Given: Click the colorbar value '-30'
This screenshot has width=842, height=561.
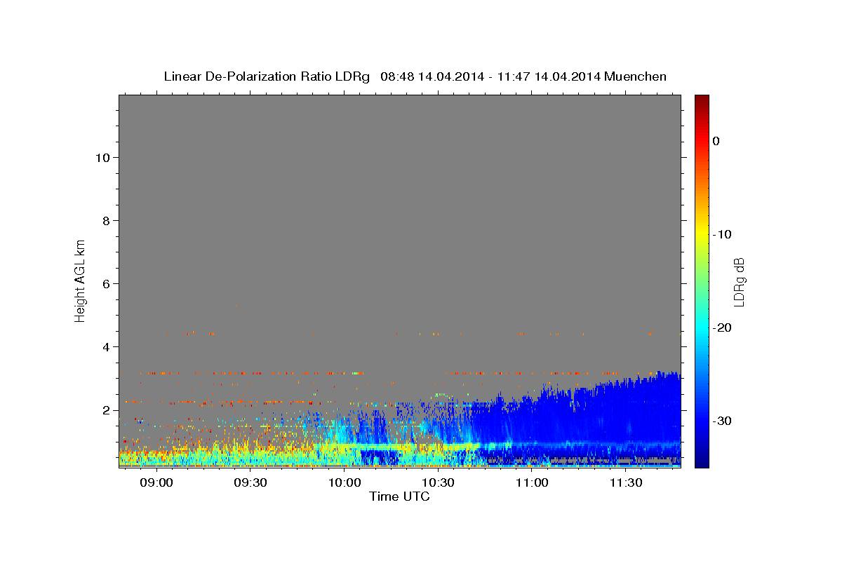Looking at the screenshot, I should tap(723, 421).
